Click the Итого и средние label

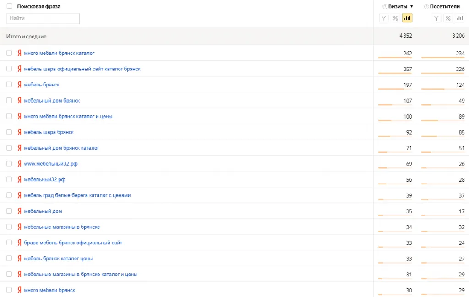pos(26,37)
